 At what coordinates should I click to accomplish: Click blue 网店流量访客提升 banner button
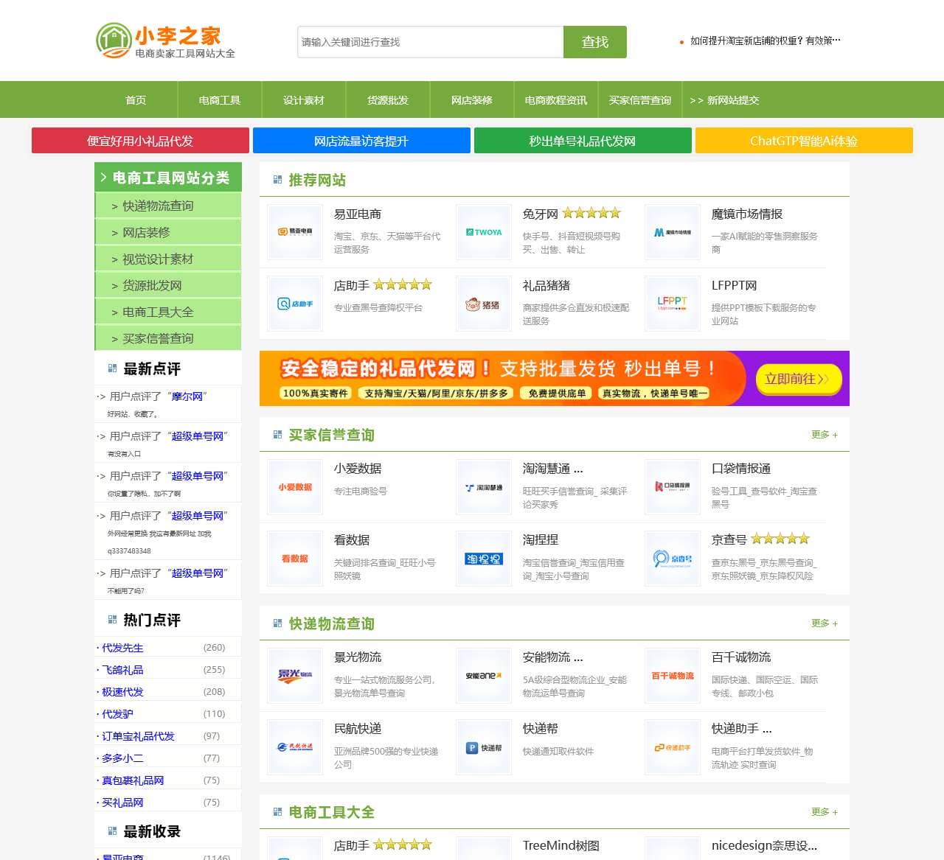click(x=361, y=141)
